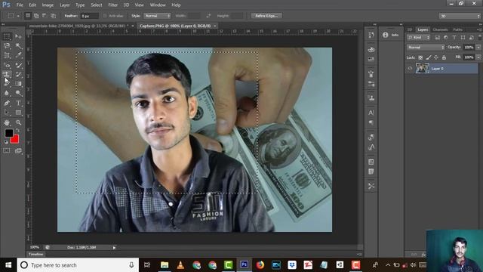Select the Pen tool

pos(7,103)
